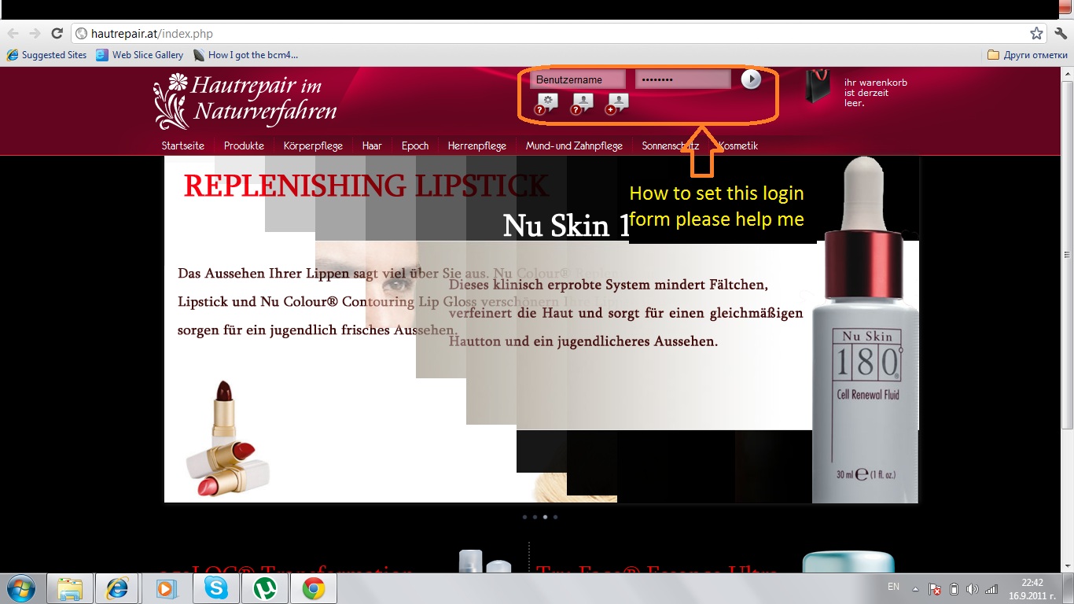Click the REPLENISHING LIPSTICK heading
This screenshot has width=1074, height=604.
[x=366, y=186]
